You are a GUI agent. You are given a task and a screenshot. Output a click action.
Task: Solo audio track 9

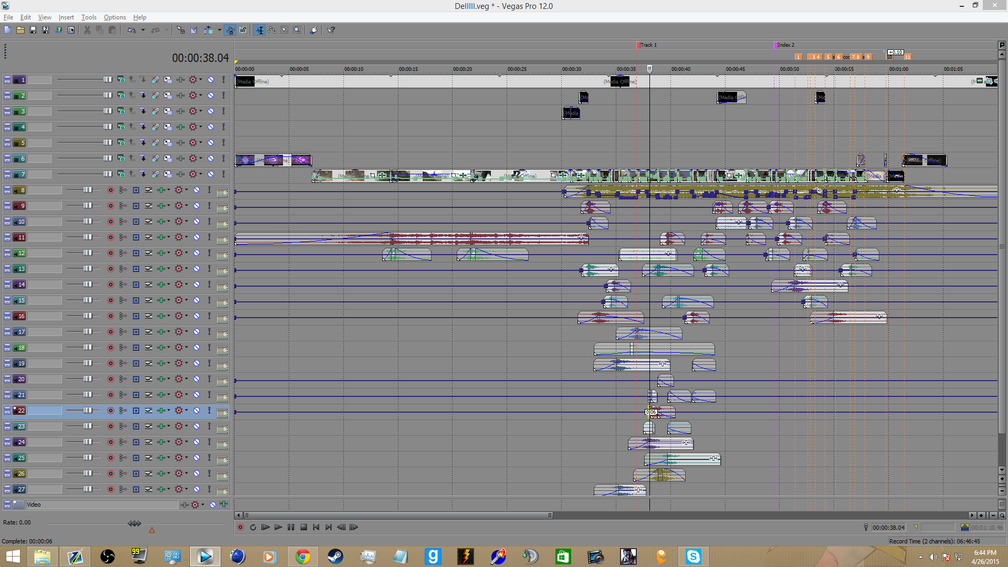(209, 206)
